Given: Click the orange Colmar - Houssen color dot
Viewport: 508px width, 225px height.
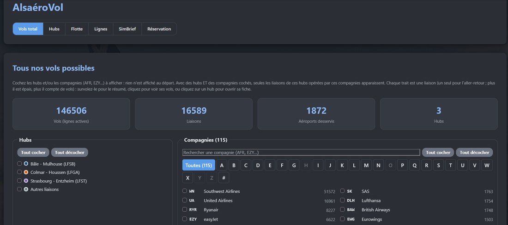Looking at the screenshot, I should (26, 172).
